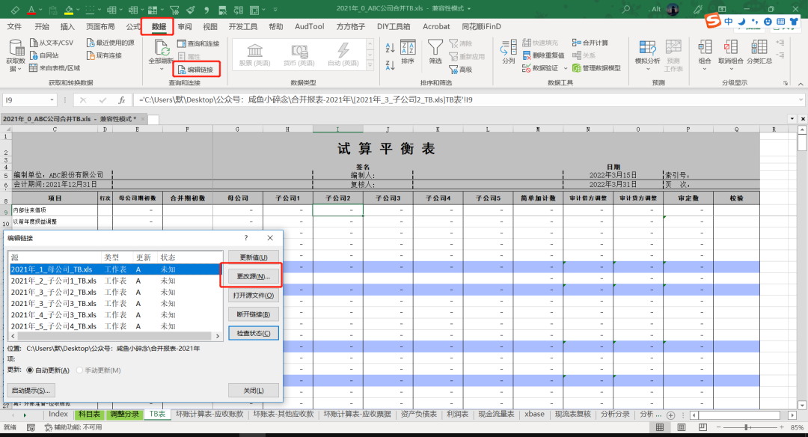Switch to Page Layout view in status bar
The width and height of the screenshot is (808, 437).
(682, 428)
